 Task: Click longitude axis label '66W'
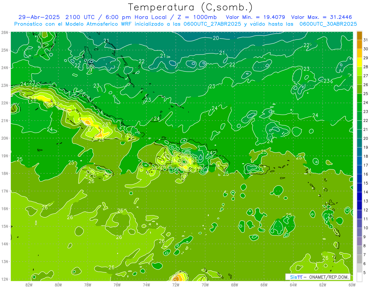pos(264,284)
